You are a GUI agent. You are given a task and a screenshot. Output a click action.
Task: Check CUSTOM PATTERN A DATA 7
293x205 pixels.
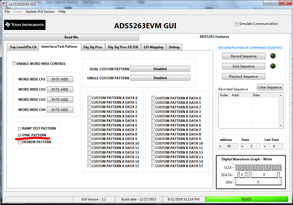(x=89, y=129)
